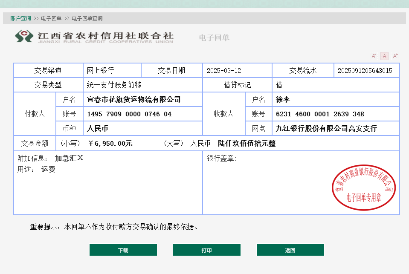Viewport: 409px width, 274px height.
Task: Select the transaction date 2025-09-12
Action: [x=224, y=71]
